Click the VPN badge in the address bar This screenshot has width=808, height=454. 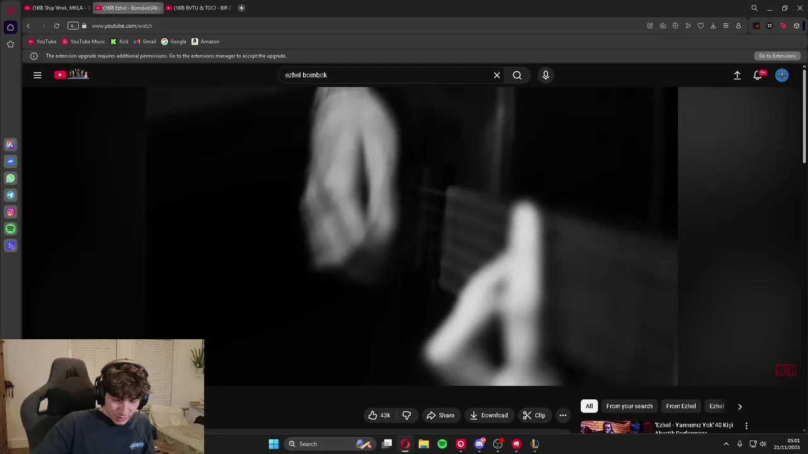[x=73, y=26]
